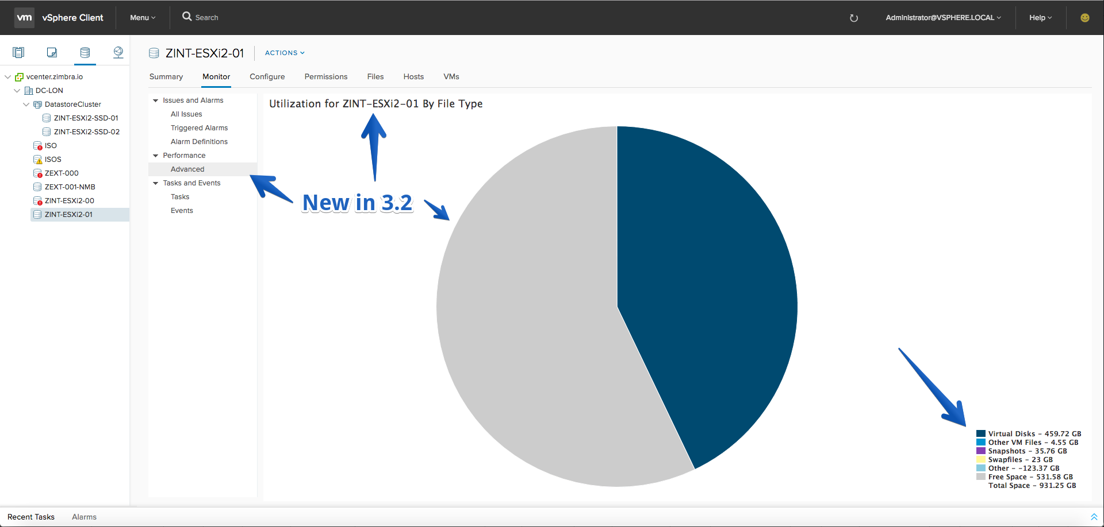This screenshot has width=1104, height=527.
Task: Click the ZINT-ESXi2-01 datastore title icon
Action: (x=154, y=53)
